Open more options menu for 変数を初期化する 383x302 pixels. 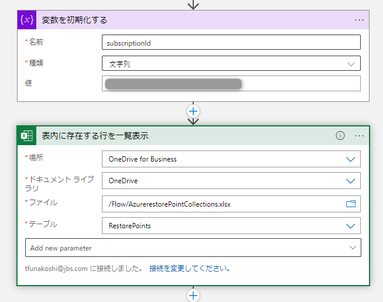point(359,20)
